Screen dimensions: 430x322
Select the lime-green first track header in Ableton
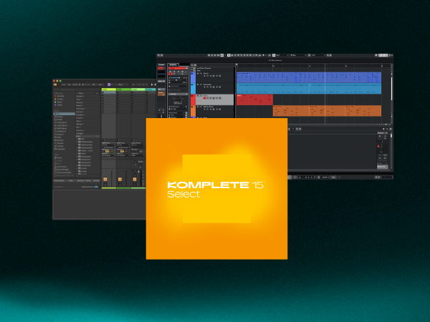tap(109, 89)
